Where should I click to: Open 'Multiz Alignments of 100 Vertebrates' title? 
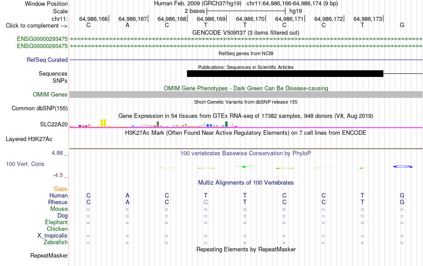pos(246,183)
